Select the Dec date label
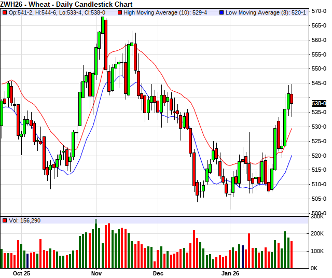Screen dimensions: 332x278 [x=158, y=273]
